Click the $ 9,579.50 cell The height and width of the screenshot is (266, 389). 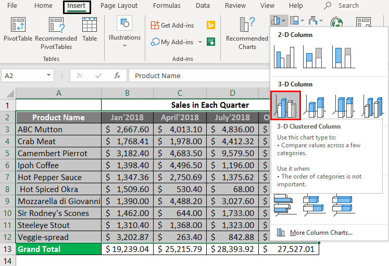tap(232, 154)
